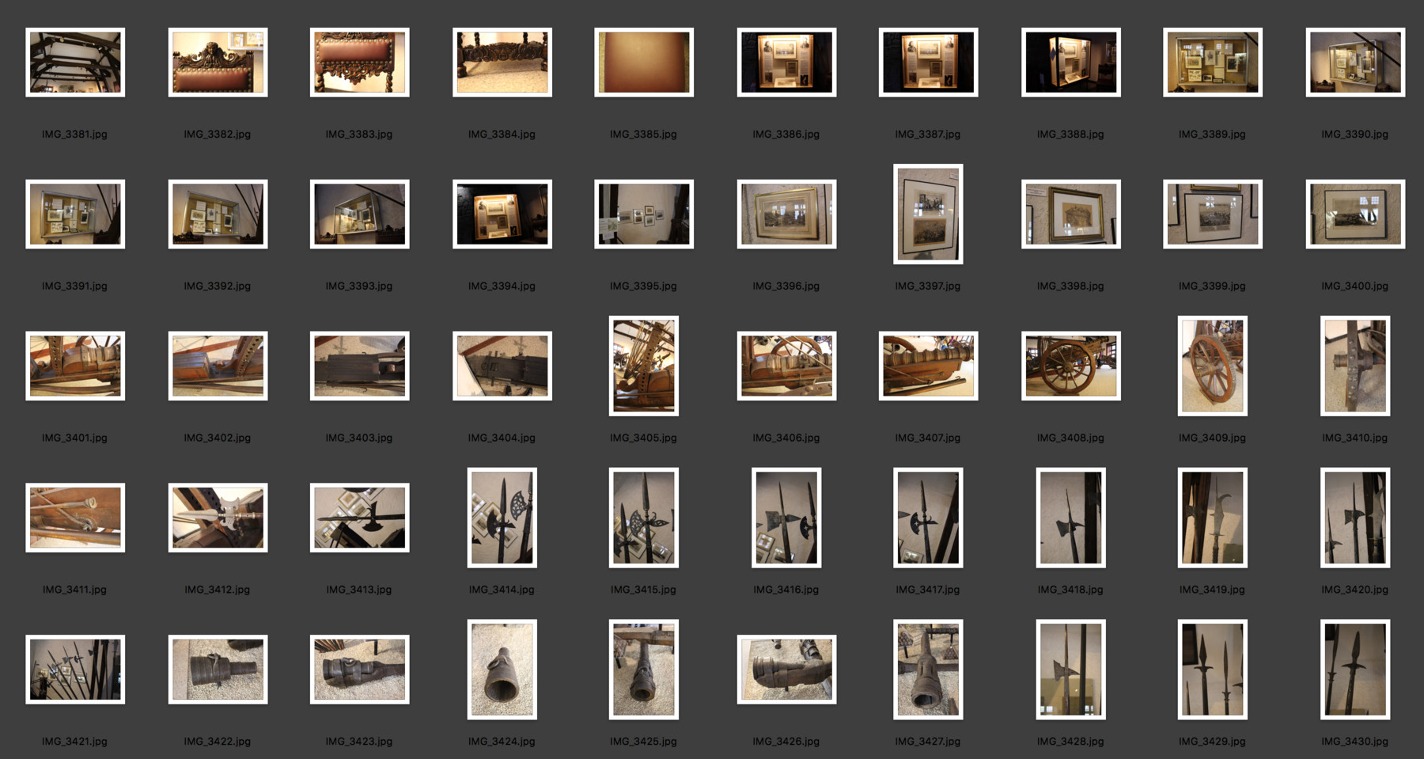Open the IMG_3401.jpg cannon carriage photo
The width and height of the screenshot is (1424, 759).
[x=75, y=365]
